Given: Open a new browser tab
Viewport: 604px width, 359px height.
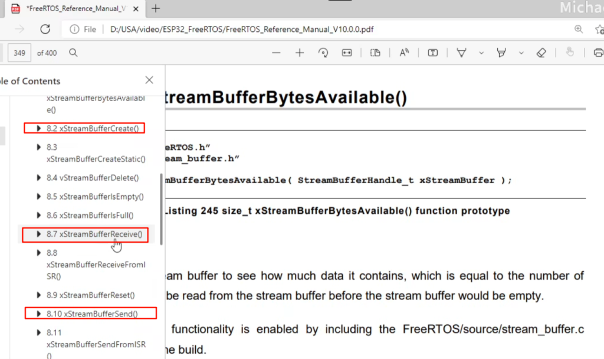Looking at the screenshot, I should (x=156, y=8).
